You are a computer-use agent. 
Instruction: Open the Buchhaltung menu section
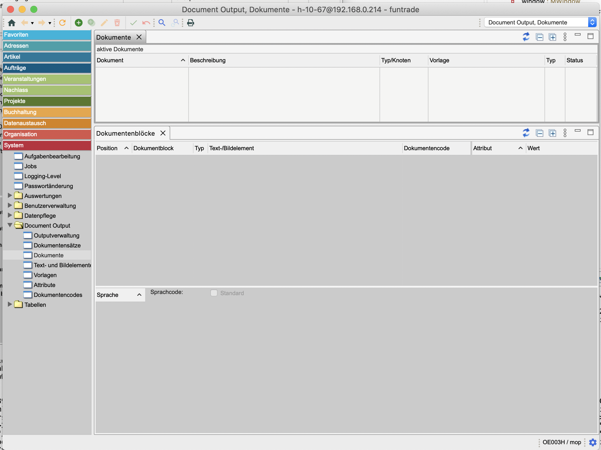[47, 112]
